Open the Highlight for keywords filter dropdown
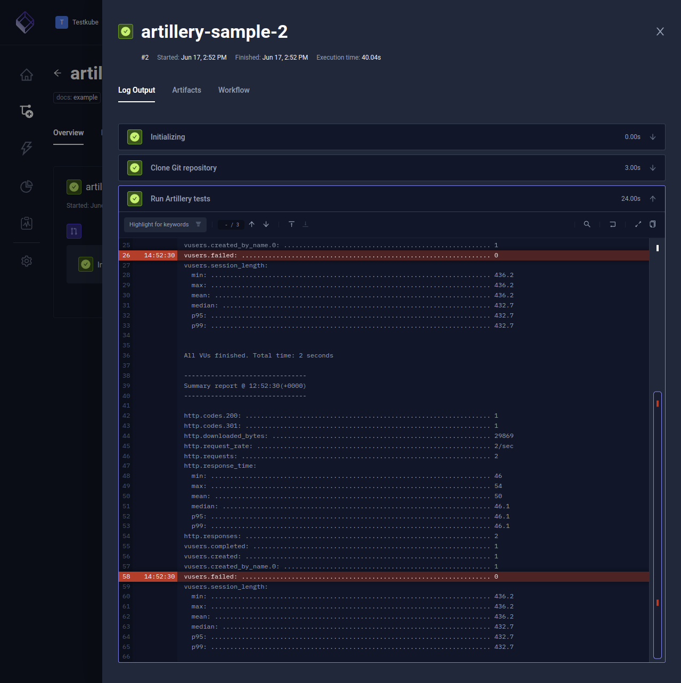 (x=165, y=224)
